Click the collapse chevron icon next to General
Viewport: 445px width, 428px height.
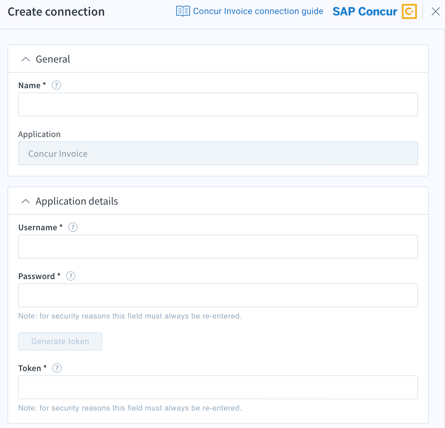pos(26,59)
